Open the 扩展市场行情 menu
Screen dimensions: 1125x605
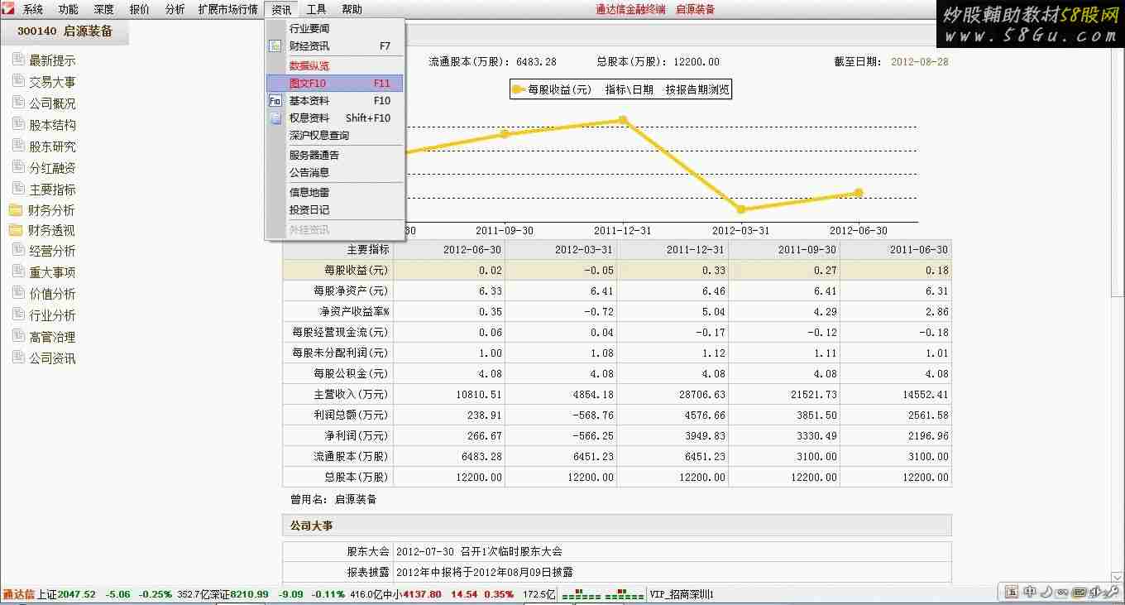227,10
